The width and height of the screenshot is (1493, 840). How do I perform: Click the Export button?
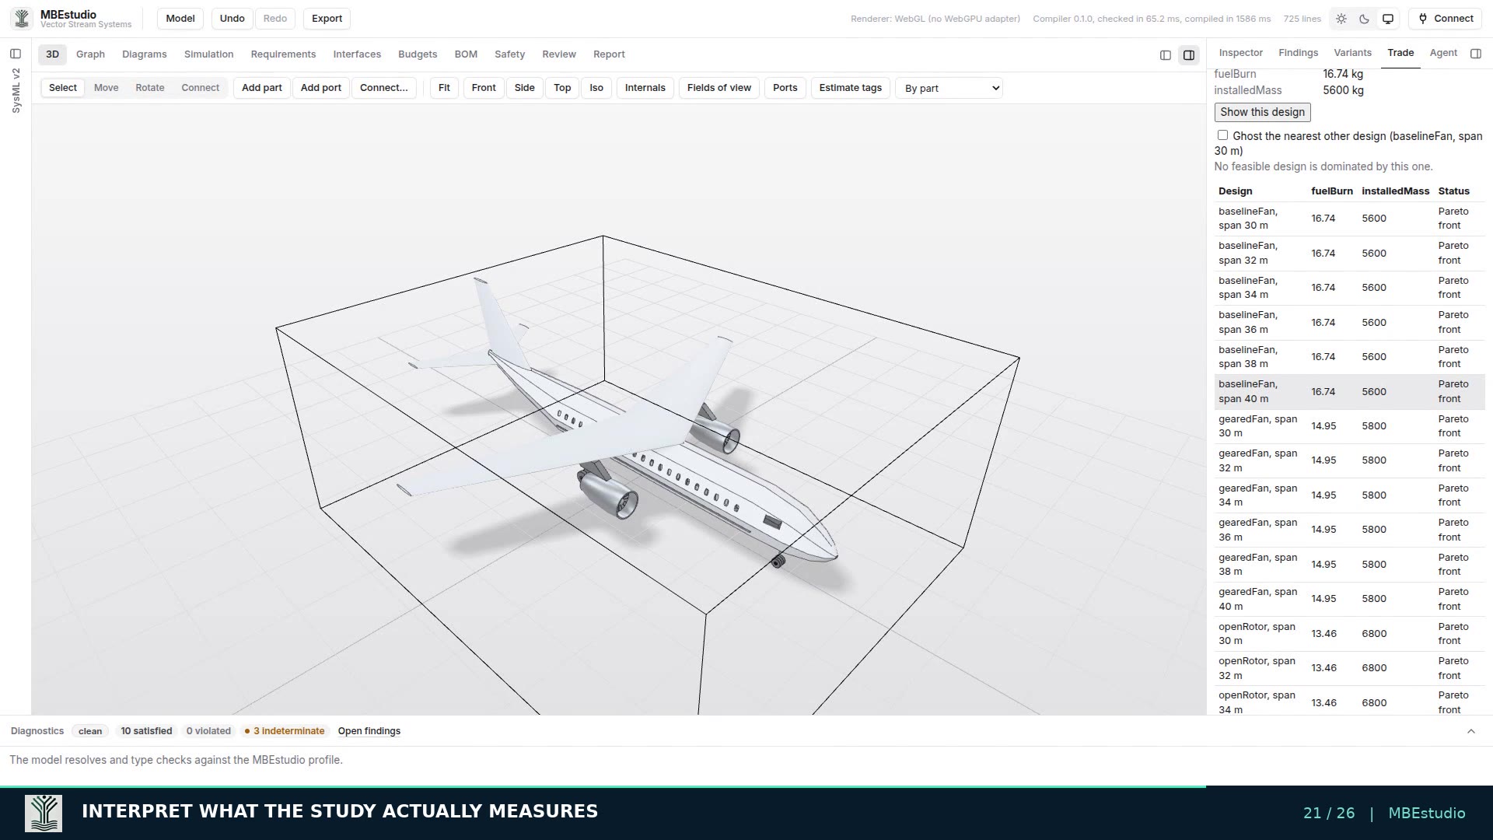327,19
